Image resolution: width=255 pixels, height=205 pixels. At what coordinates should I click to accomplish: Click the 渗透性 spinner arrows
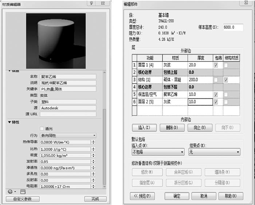pyautogui.click(x=93, y=168)
